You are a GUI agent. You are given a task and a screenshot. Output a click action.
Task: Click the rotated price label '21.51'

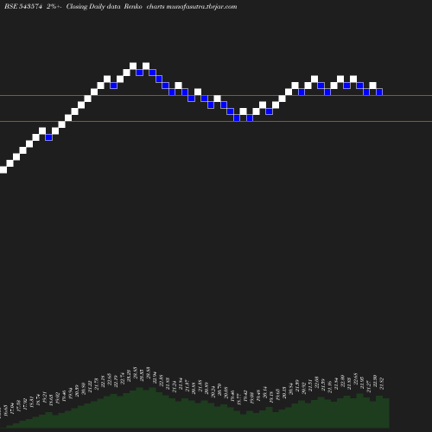[x=310, y=385]
